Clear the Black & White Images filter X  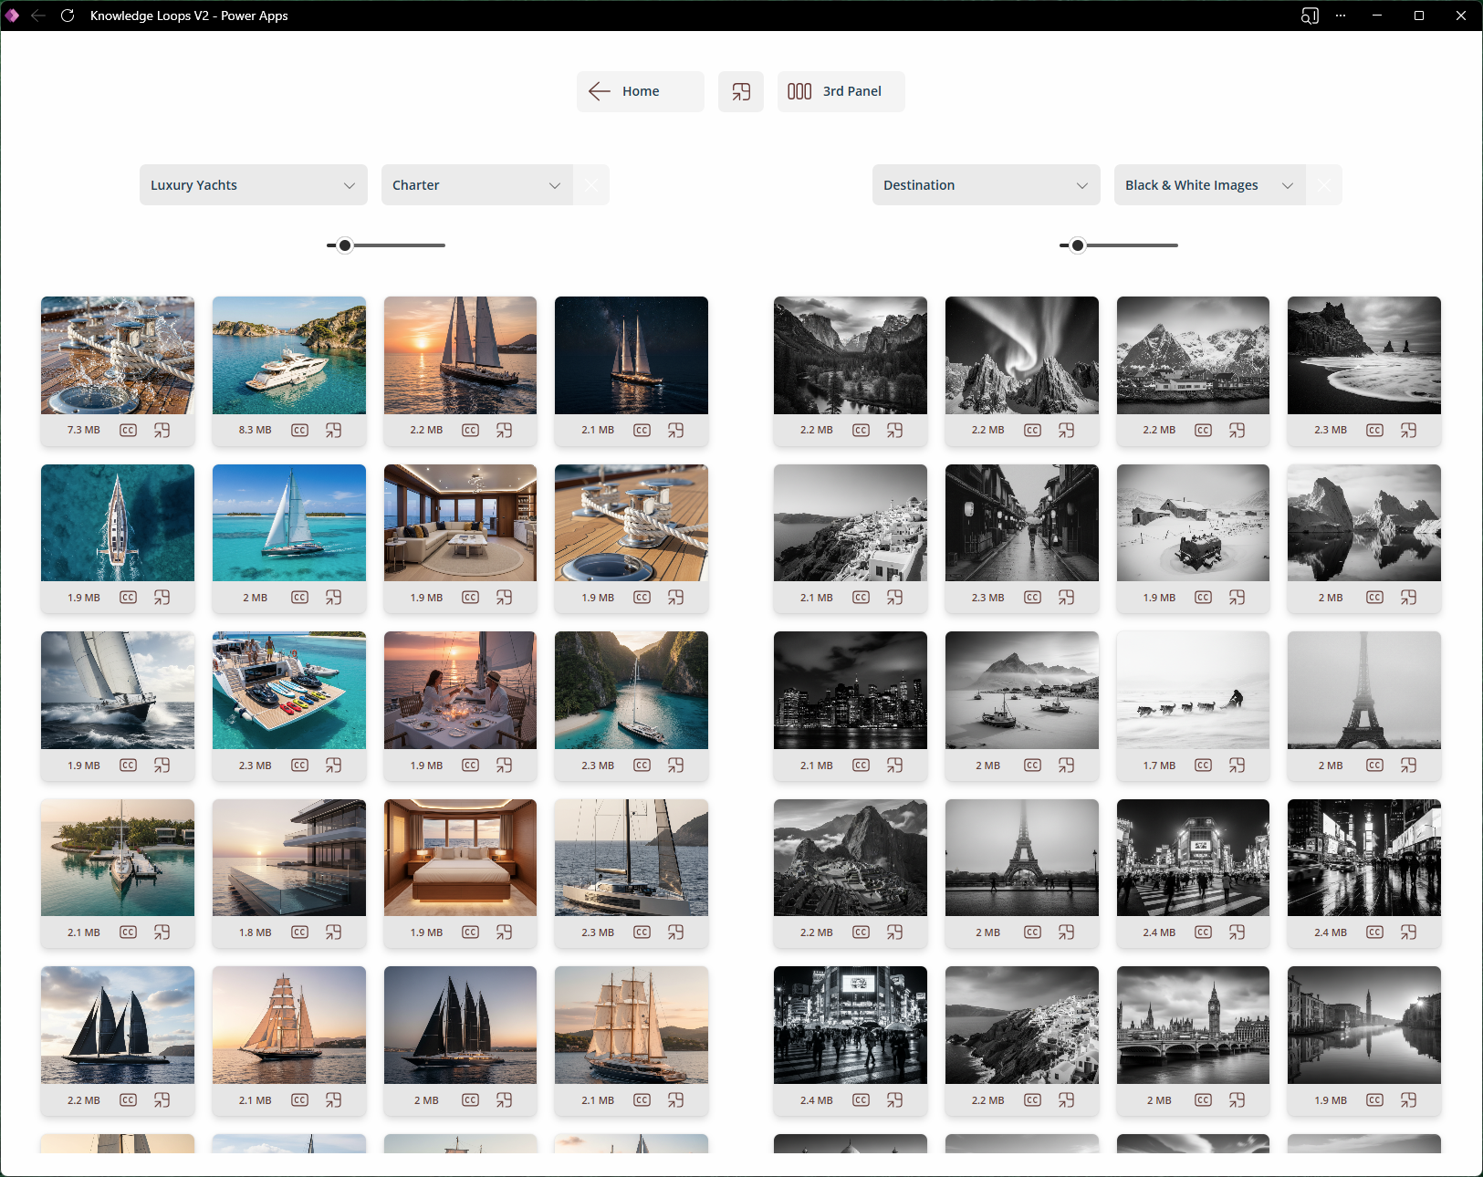[1324, 185]
